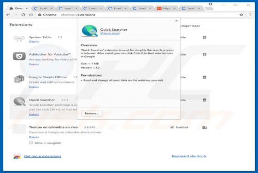Delete the System Table extension via trash icon
Viewport: 258px width, 173px height.
pyautogui.click(x=205, y=37)
